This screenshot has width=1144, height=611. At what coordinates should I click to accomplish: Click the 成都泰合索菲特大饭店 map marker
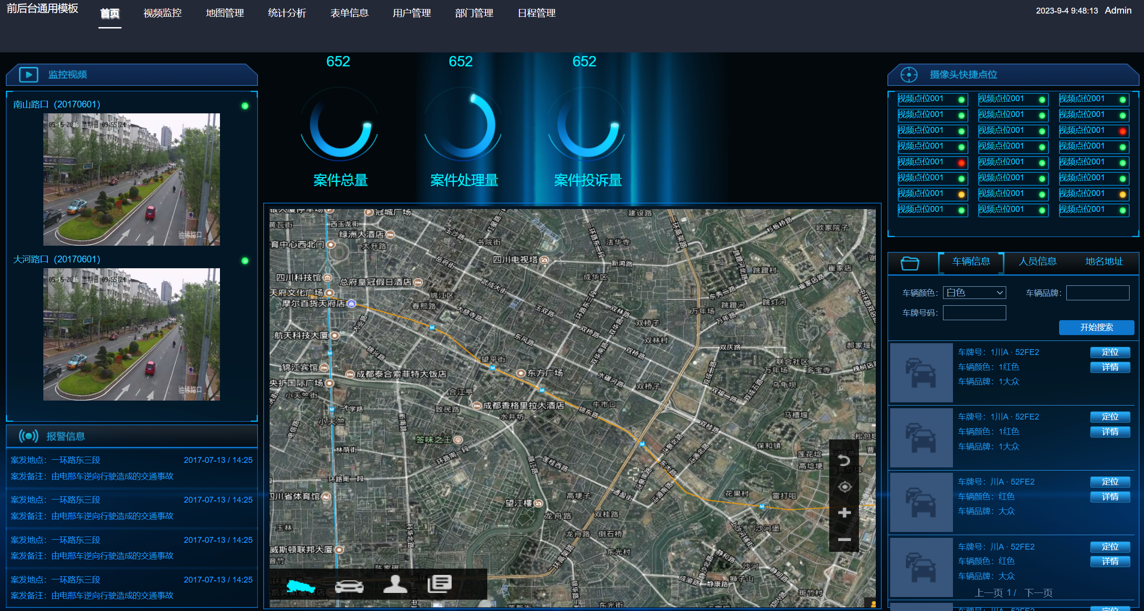coord(350,374)
